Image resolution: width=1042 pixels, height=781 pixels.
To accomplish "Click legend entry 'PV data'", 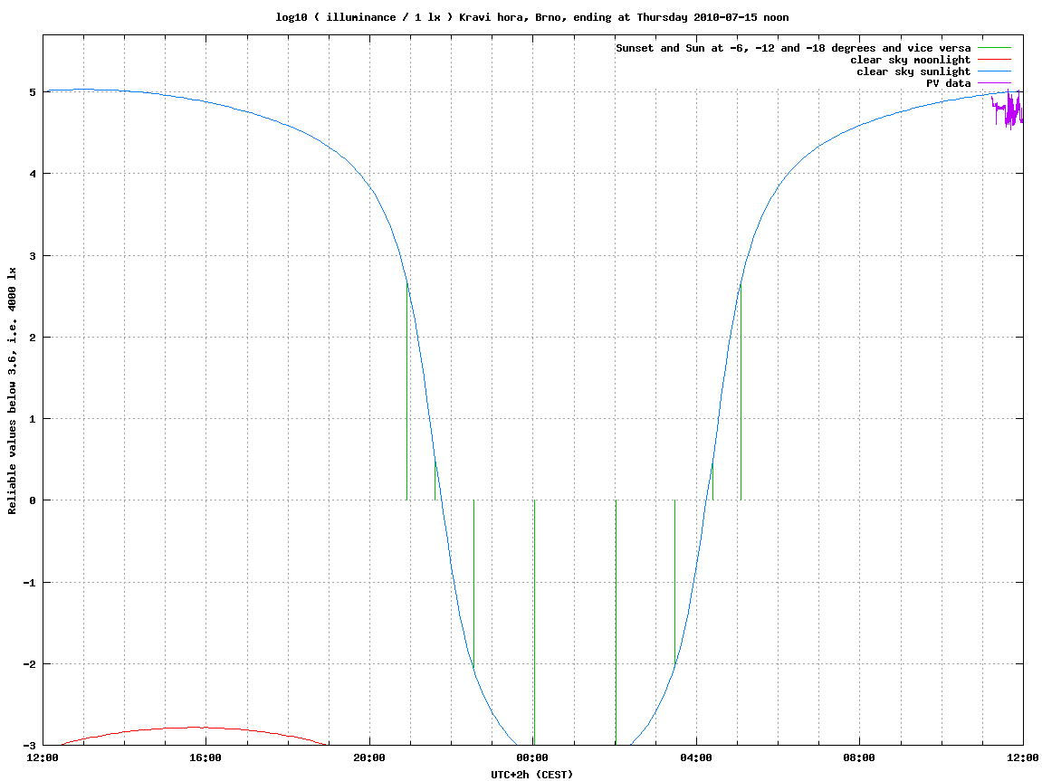I will click(x=948, y=83).
